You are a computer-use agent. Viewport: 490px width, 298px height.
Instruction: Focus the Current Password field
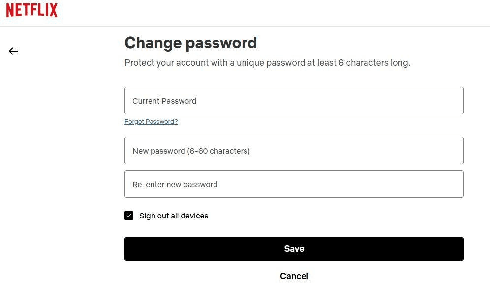tap(294, 101)
